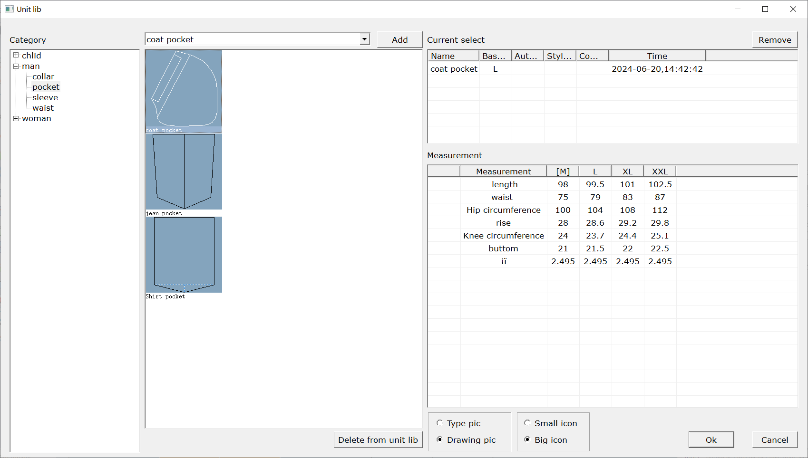The width and height of the screenshot is (808, 458).
Task: Click the Styl... column header
Action: 560,56
